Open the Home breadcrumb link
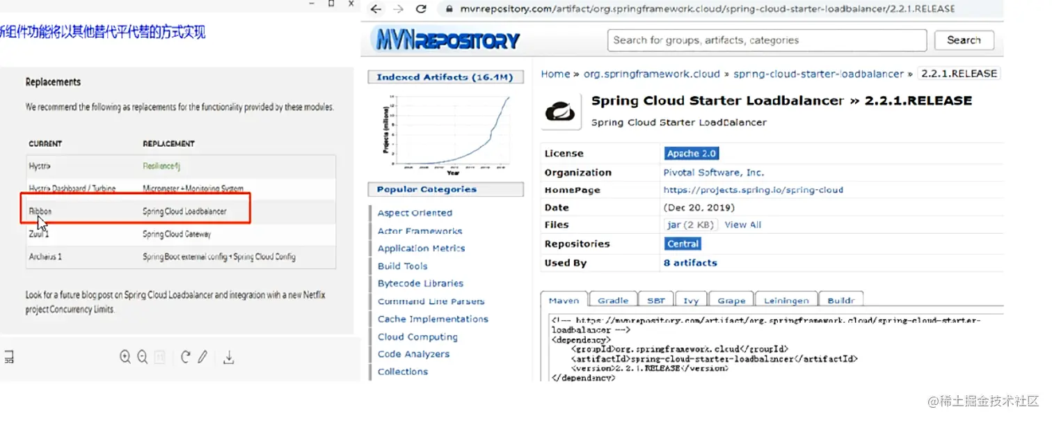 (x=555, y=74)
